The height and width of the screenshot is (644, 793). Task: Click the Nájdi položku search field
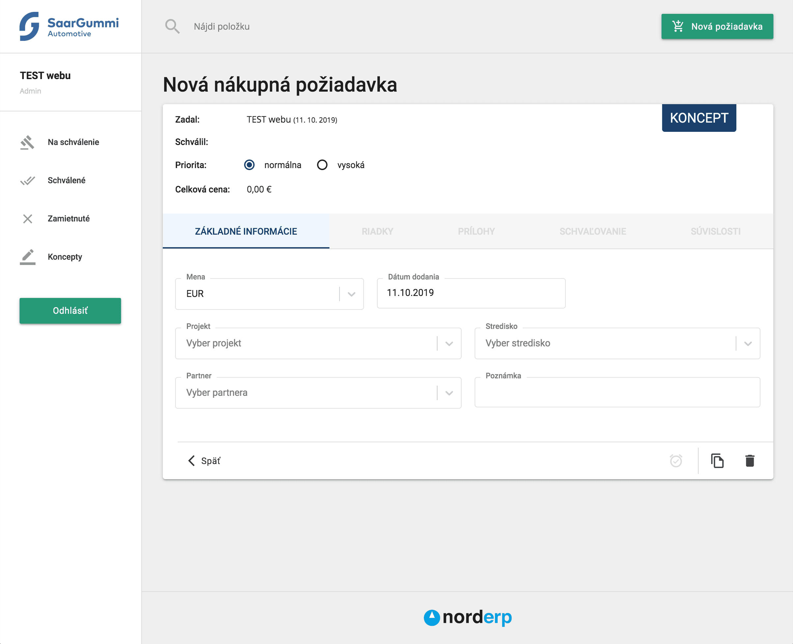222,26
